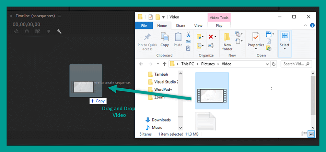
Task: Click the Copy path icon
Action: click(188, 41)
